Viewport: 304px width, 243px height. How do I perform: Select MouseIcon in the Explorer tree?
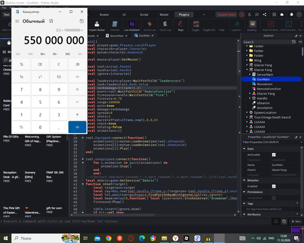[264, 84]
